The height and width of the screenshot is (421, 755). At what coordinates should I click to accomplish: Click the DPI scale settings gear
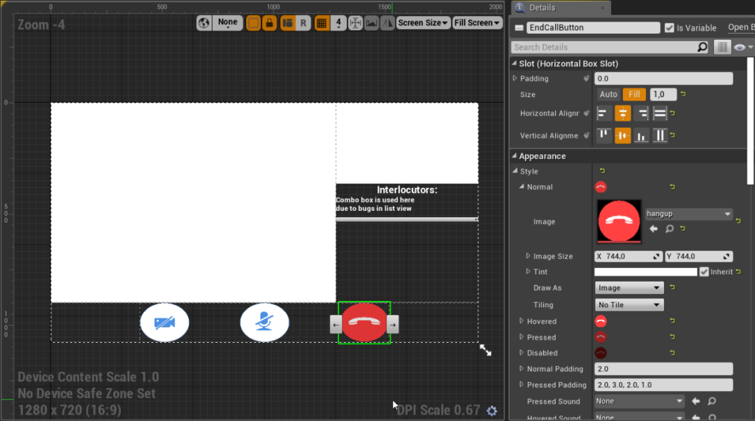point(491,411)
